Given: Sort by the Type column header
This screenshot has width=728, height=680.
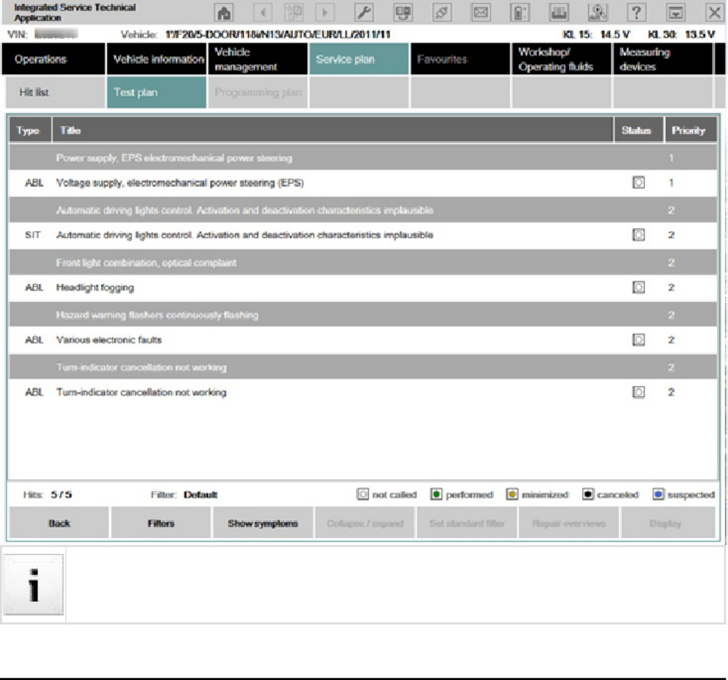Looking at the screenshot, I should click(x=30, y=131).
